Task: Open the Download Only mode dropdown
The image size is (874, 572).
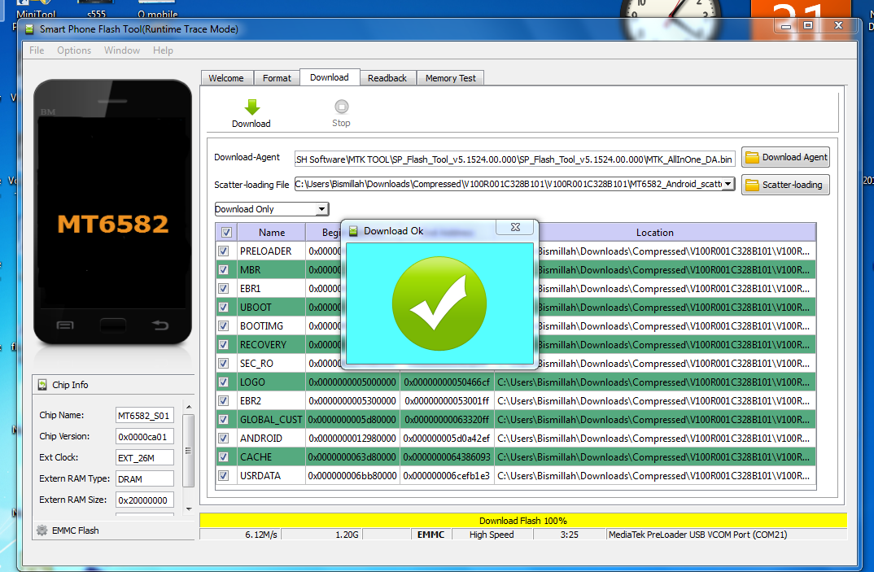Action: [321, 209]
